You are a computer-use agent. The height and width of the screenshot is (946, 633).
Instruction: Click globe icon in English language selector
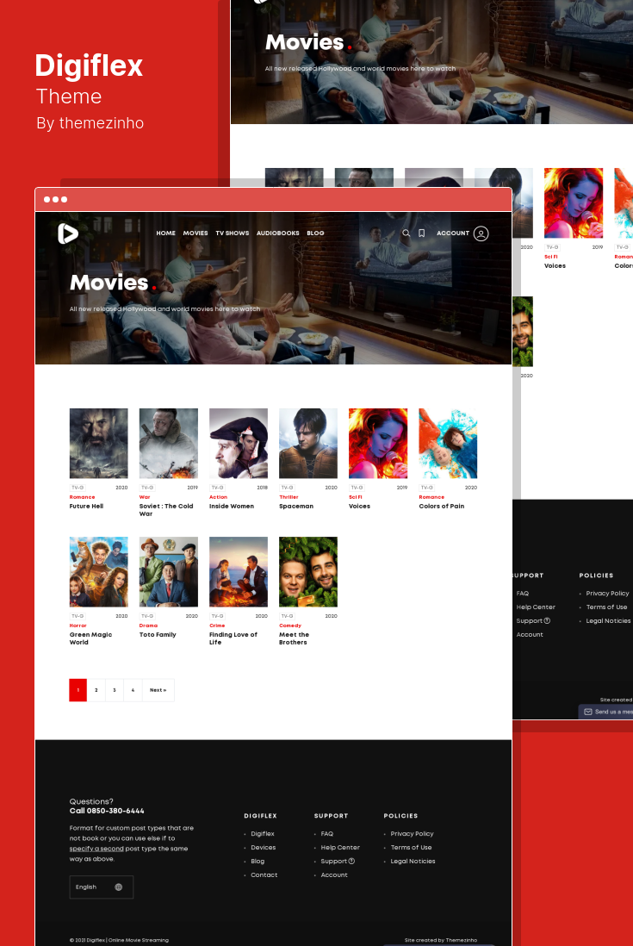119,887
